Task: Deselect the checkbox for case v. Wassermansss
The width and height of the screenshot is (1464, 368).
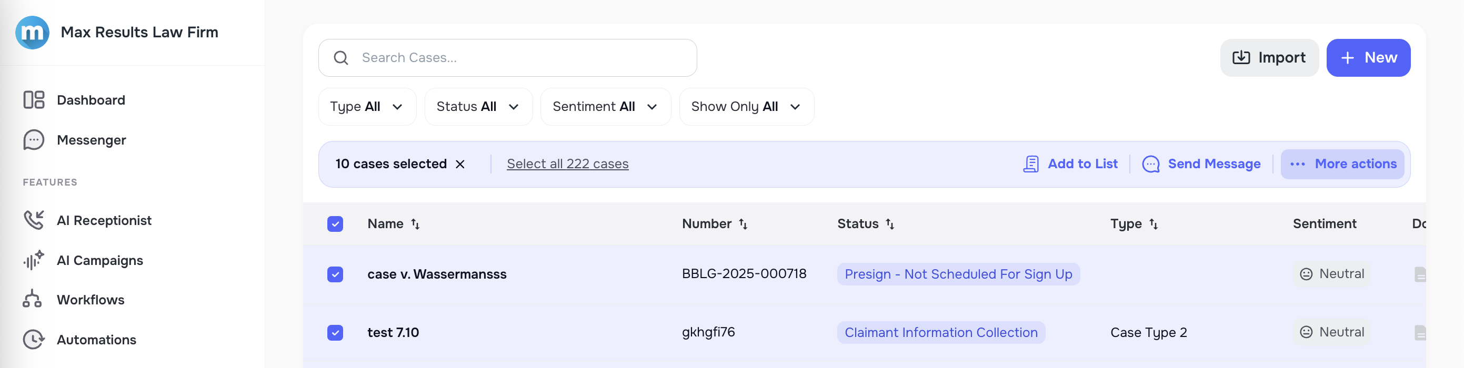Action: (x=335, y=274)
